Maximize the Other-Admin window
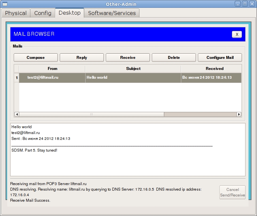The height and width of the screenshot is (216, 257). click(245, 4)
